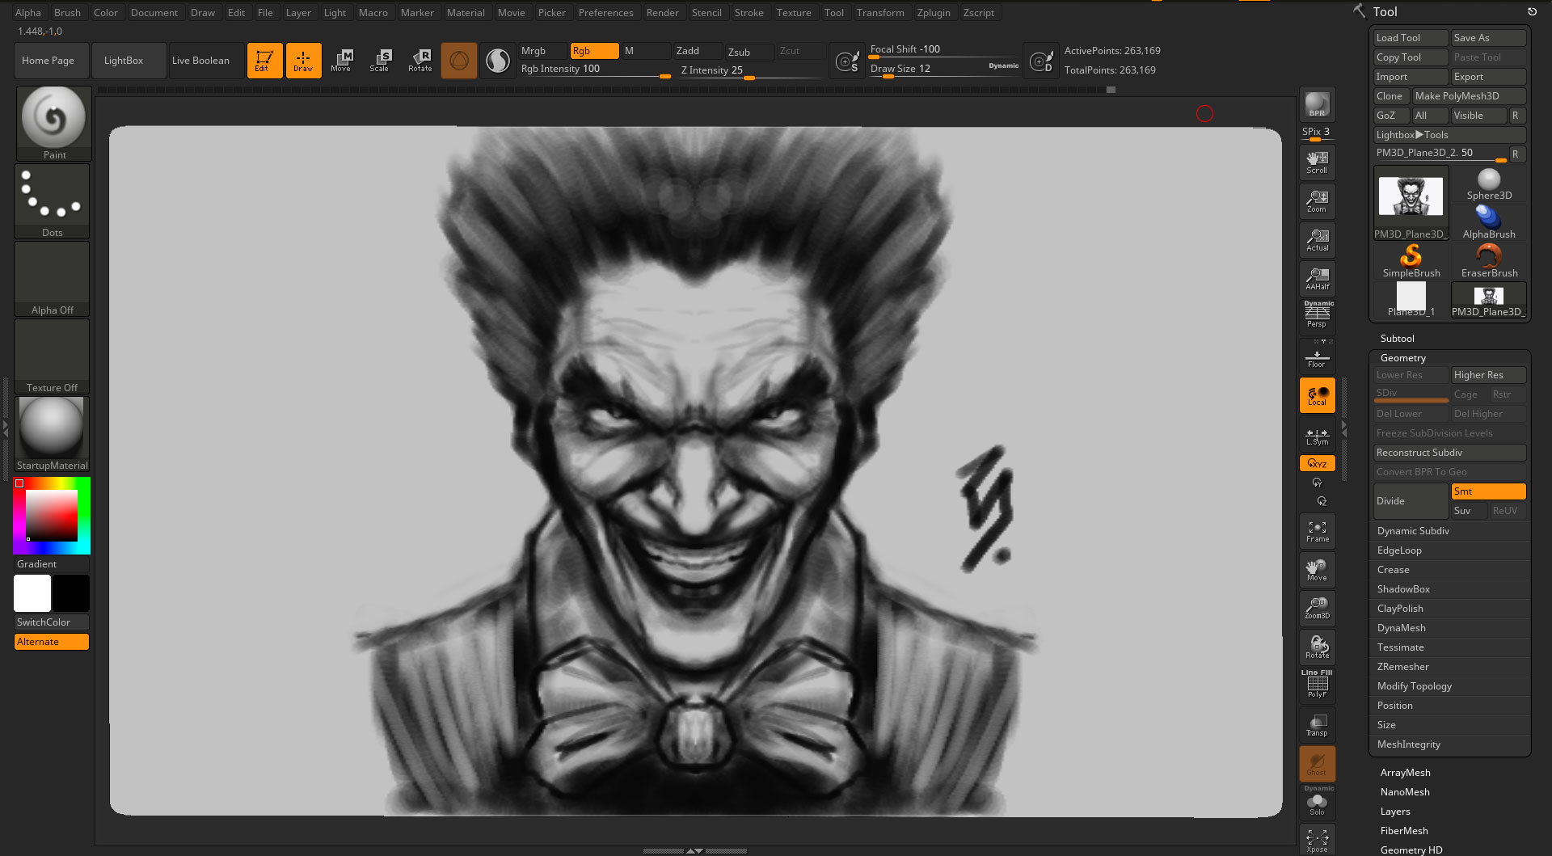Screen dimensions: 1552x856
Task: Select the Sphere3D tool
Action: coord(1488,184)
